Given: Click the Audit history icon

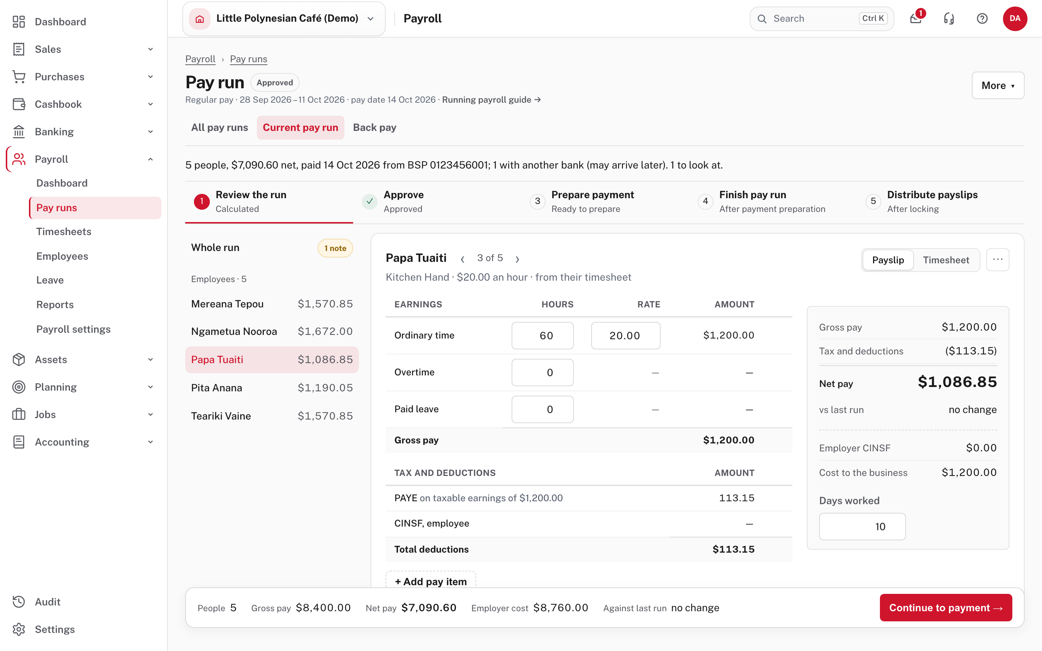Looking at the screenshot, I should (18, 602).
